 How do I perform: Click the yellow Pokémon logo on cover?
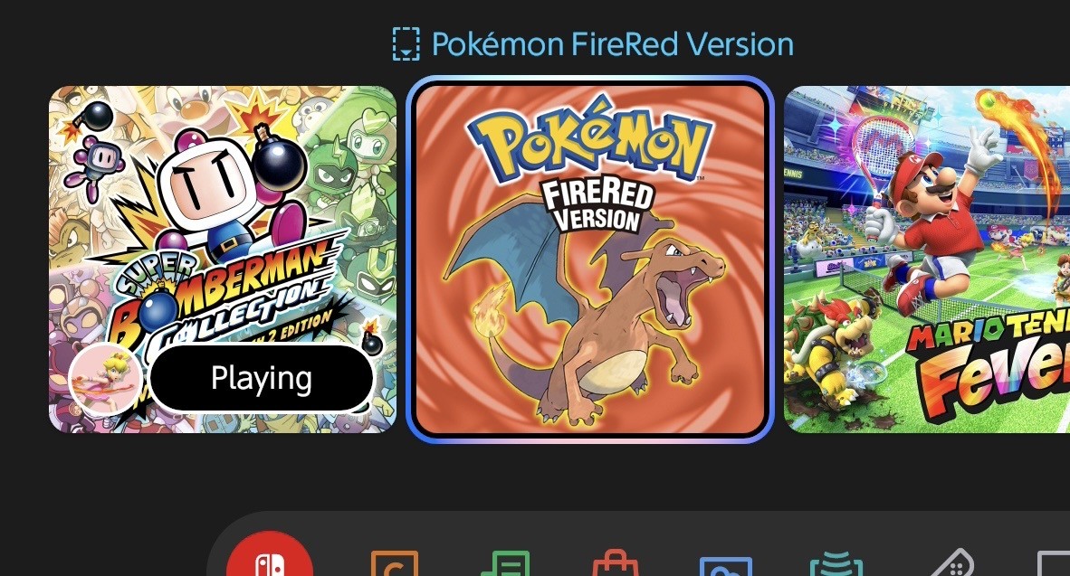[x=591, y=143]
